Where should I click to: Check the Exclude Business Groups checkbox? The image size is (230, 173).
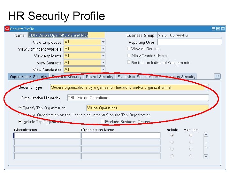(103, 121)
